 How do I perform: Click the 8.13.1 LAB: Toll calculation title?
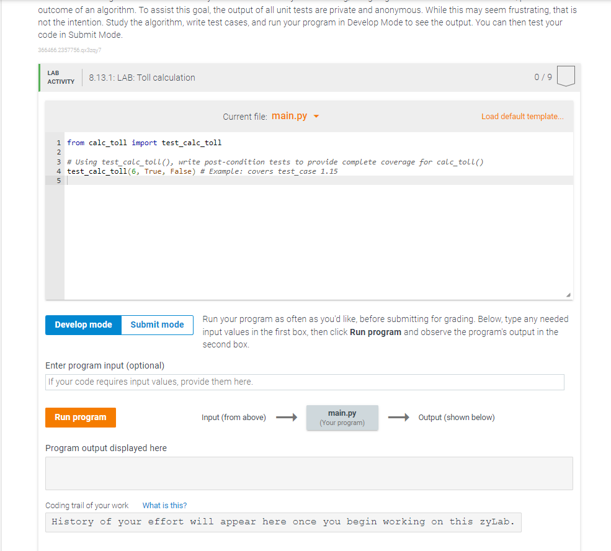pyautogui.click(x=140, y=78)
